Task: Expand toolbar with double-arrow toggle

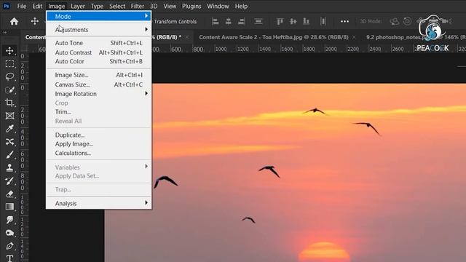Action: [x=5, y=33]
